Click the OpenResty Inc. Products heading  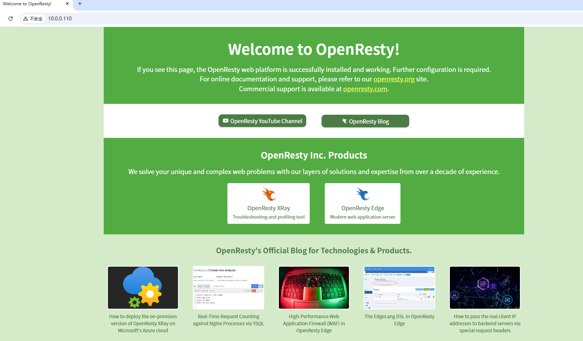314,155
